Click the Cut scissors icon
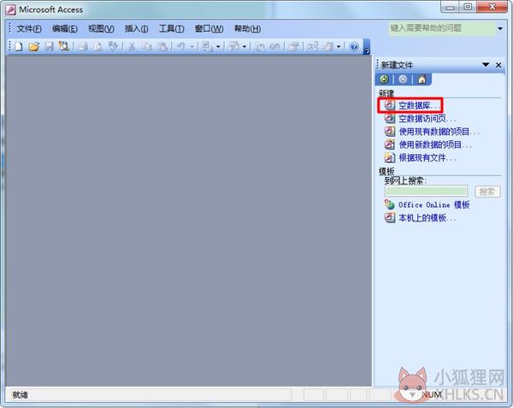513x408 pixels. click(132, 47)
